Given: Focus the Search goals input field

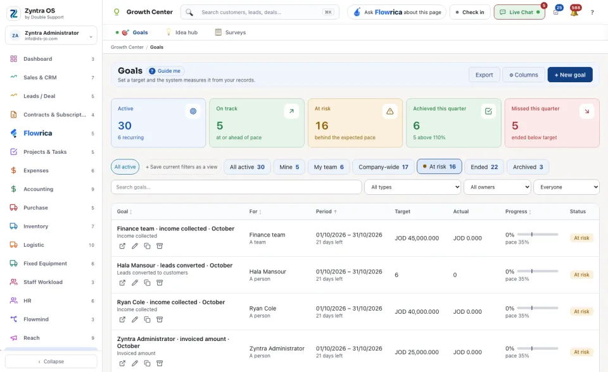Looking at the screenshot, I should click(x=236, y=187).
